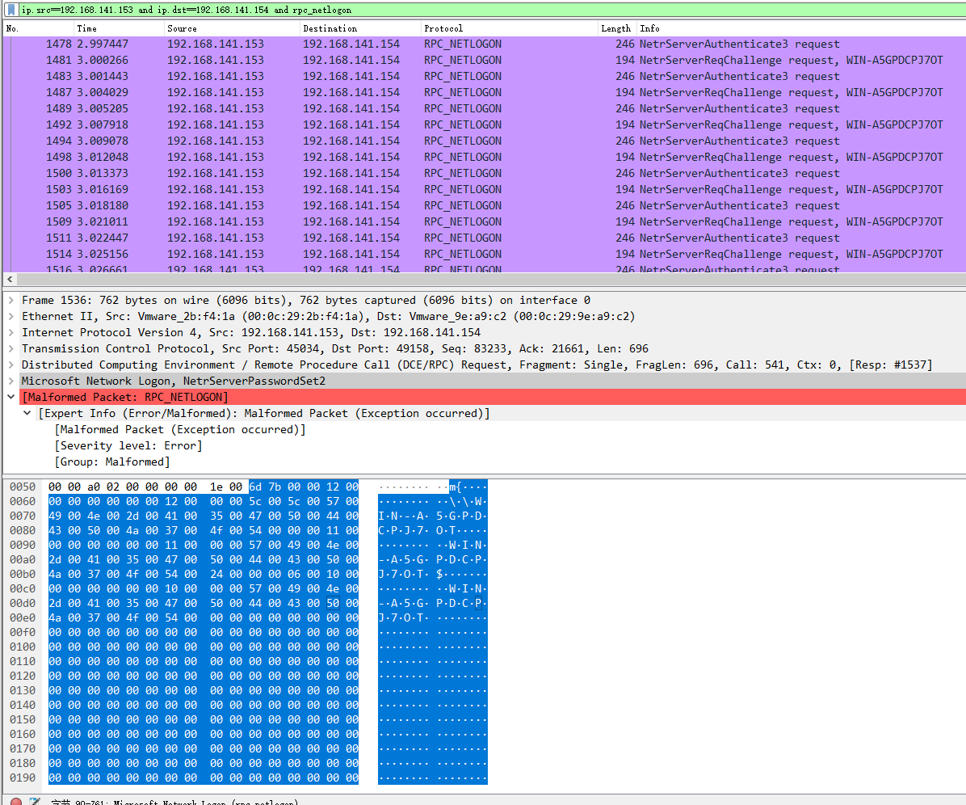Click into the display filter text field
This screenshot has height=805, width=966.
pos(485,10)
